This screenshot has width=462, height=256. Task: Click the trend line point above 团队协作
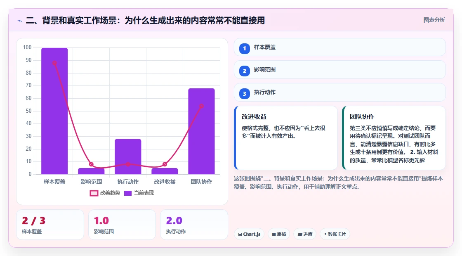[x=202, y=106]
